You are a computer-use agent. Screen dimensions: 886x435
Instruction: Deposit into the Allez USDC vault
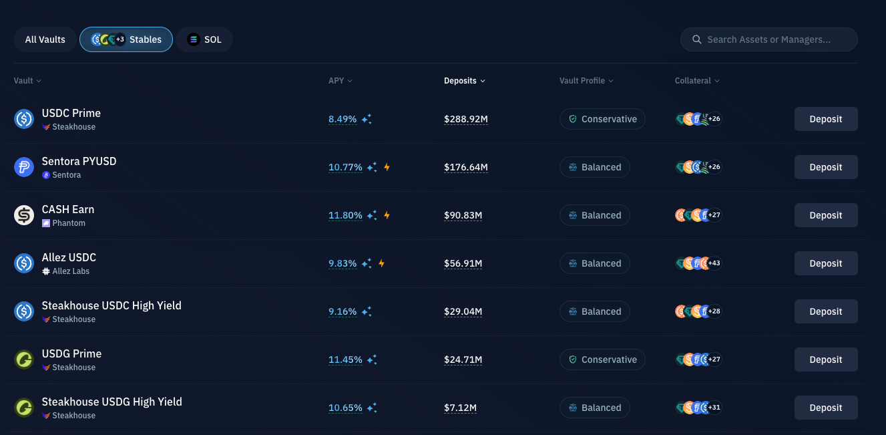tap(826, 263)
